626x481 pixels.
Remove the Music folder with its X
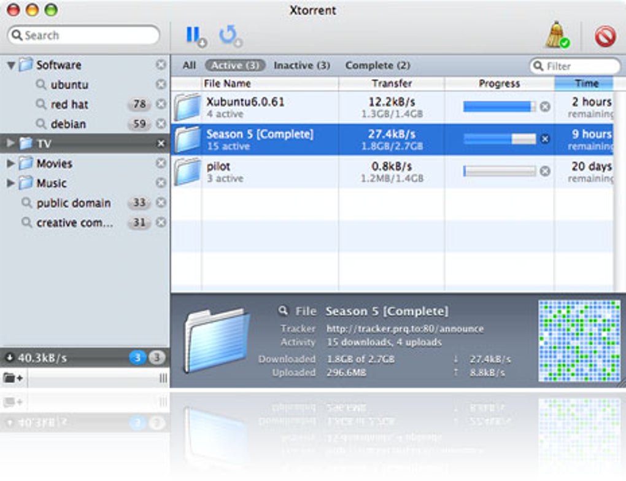(161, 183)
